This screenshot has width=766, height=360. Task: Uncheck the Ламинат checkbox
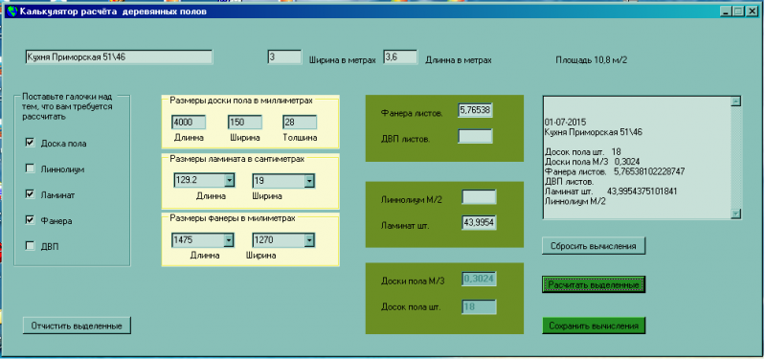pyautogui.click(x=30, y=194)
